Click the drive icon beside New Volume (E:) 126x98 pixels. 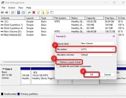[2, 35]
